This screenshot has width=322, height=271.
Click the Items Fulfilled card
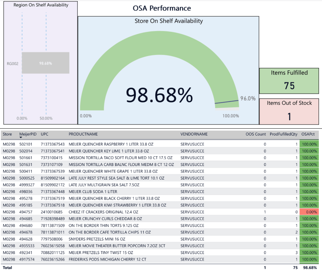[x=289, y=81]
